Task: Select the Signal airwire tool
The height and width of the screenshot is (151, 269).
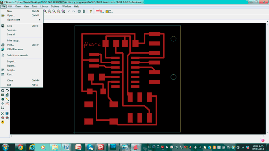Action: 7,99
